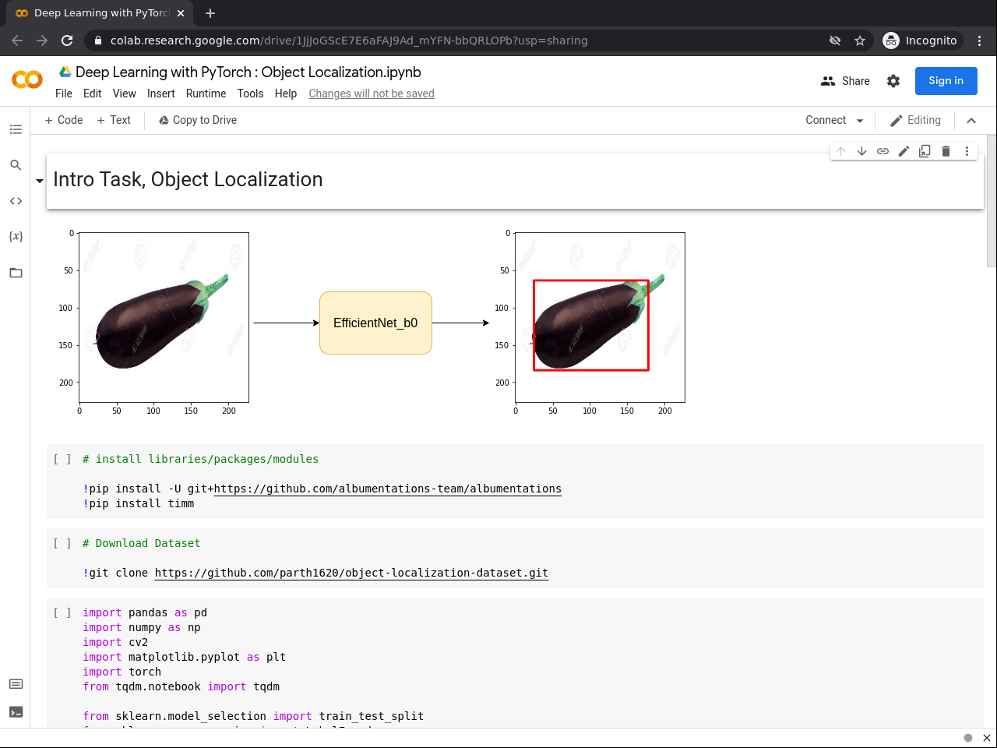
Task: Run the Download Dataset cell
Action: click(62, 544)
